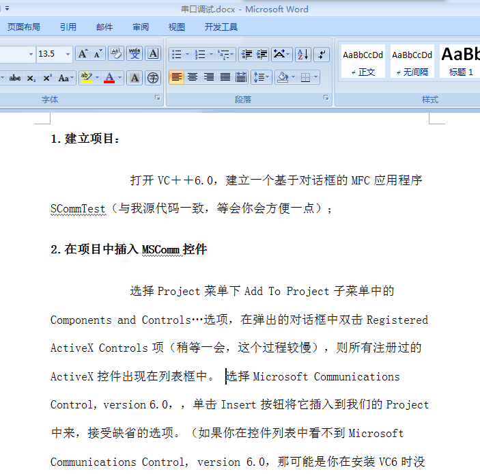Apply the yellow text highlight color

click(87, 78)
